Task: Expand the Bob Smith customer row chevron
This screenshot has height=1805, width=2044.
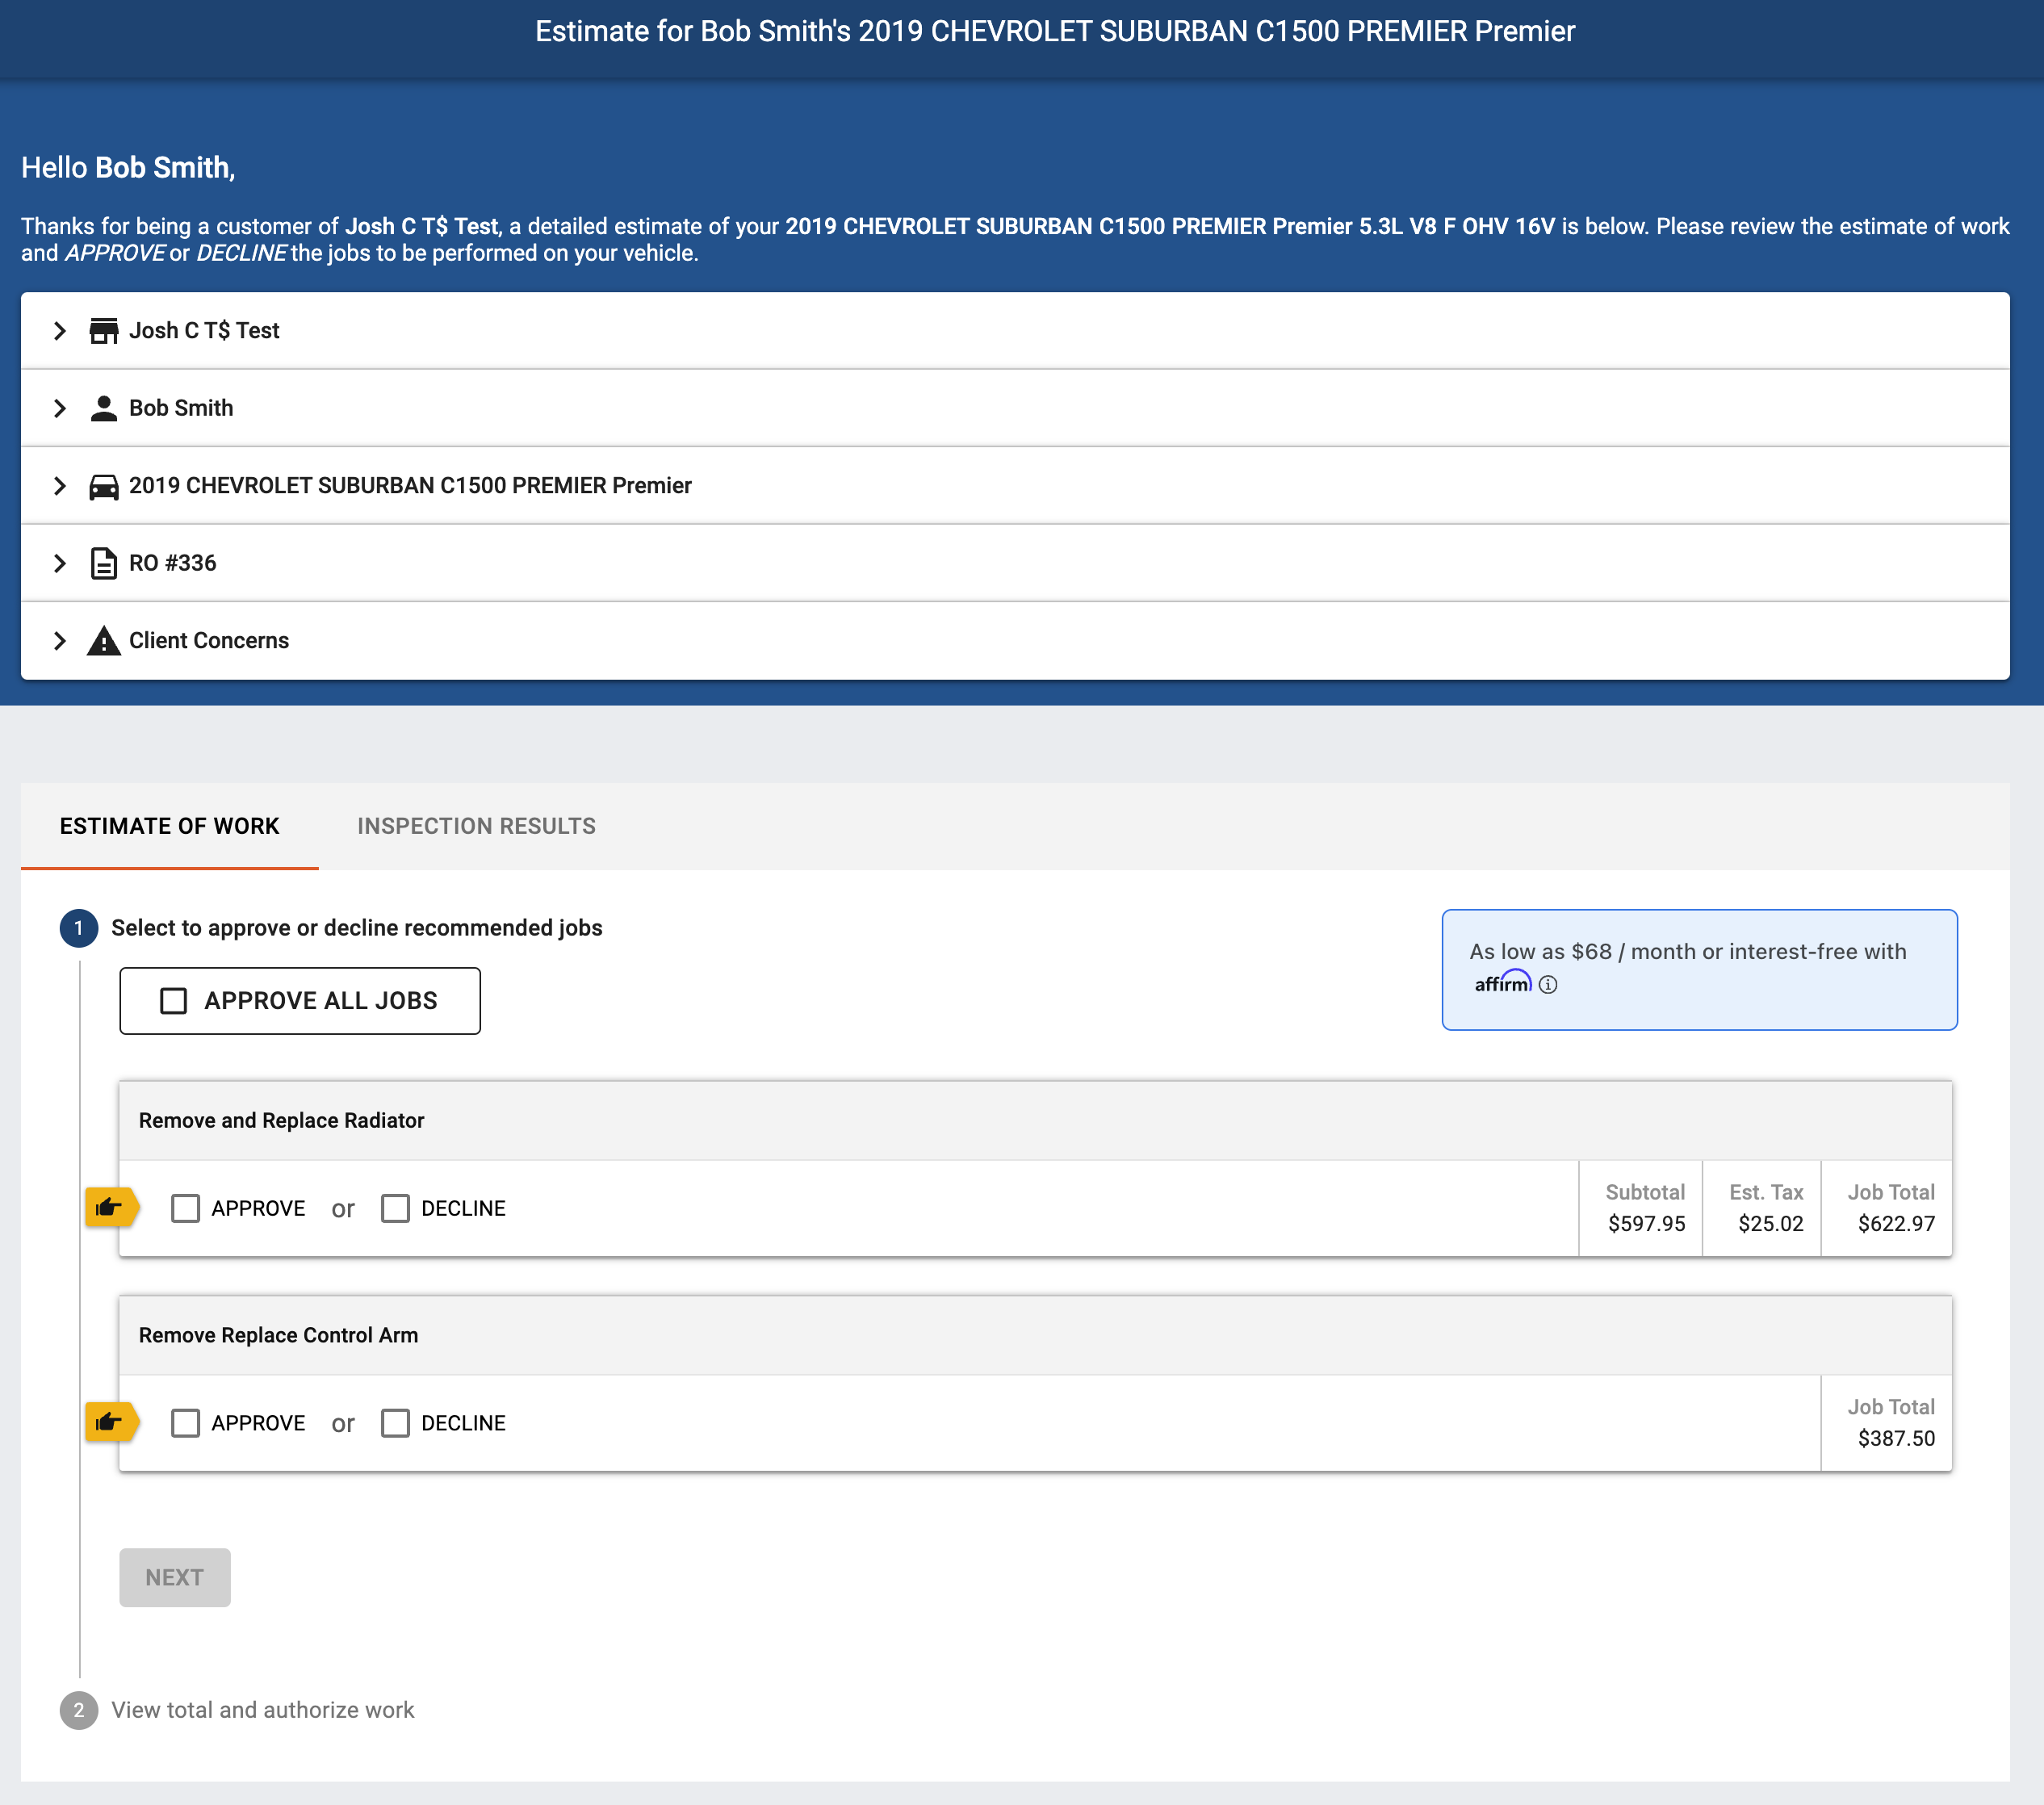Action: point(60,408)
